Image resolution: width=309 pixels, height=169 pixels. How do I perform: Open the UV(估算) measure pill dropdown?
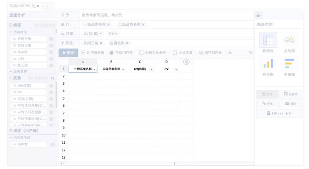click(100, 34)
